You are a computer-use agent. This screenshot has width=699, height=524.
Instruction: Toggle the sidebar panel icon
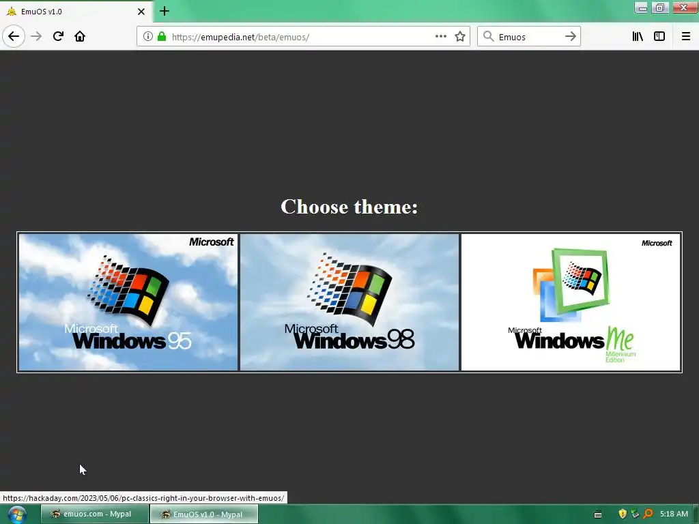(659, 37)
